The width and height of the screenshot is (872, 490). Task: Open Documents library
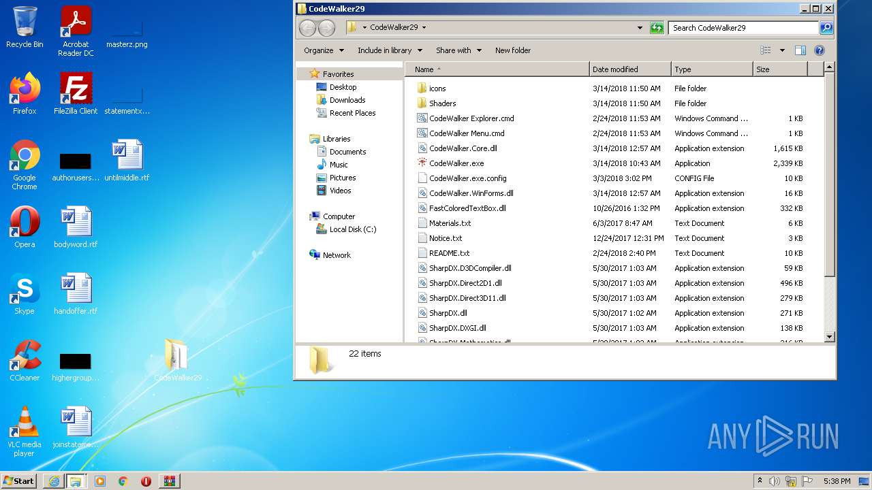(347, 152)
